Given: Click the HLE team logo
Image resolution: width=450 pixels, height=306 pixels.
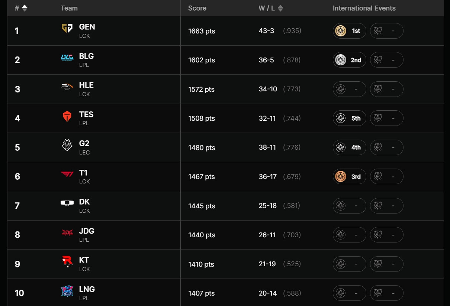Looking at the screenshot, I should [x=67, y=87].
